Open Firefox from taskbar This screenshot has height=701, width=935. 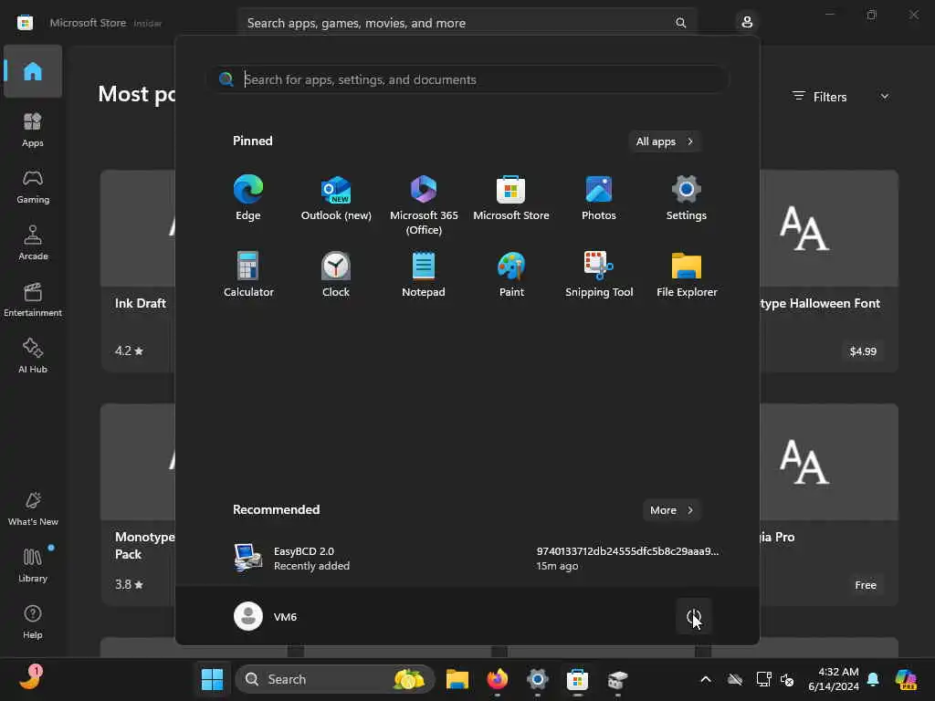pyautogui.click(x=498, y=679)
